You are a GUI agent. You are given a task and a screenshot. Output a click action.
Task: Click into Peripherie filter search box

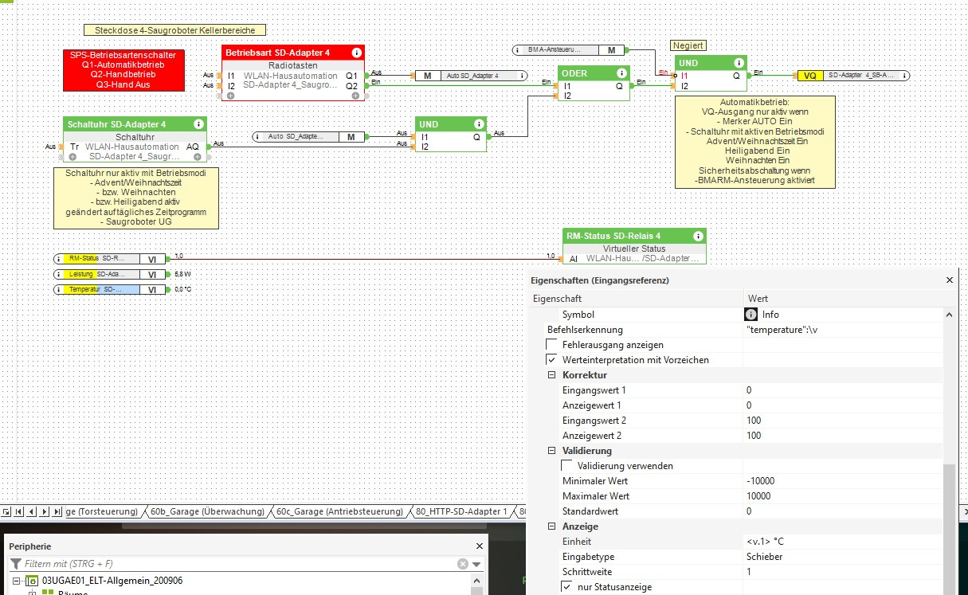click(x=239, y=564)
